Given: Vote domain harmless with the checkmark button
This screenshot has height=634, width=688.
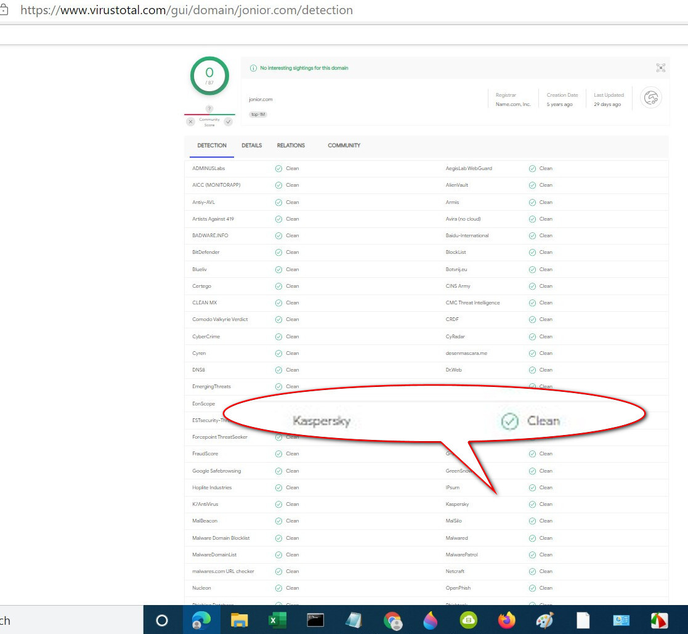Looking at the screenshot, I should click(x=229, y=122).
